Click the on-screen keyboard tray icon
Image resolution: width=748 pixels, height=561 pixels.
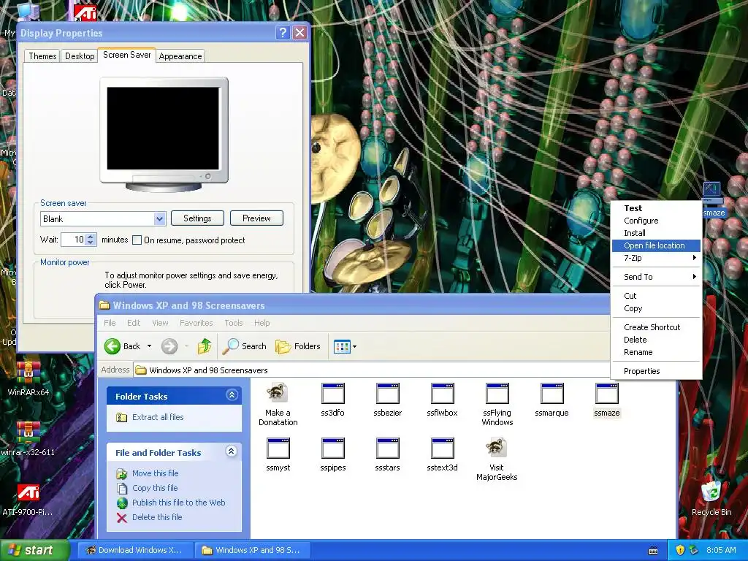(x=653, y=551)
